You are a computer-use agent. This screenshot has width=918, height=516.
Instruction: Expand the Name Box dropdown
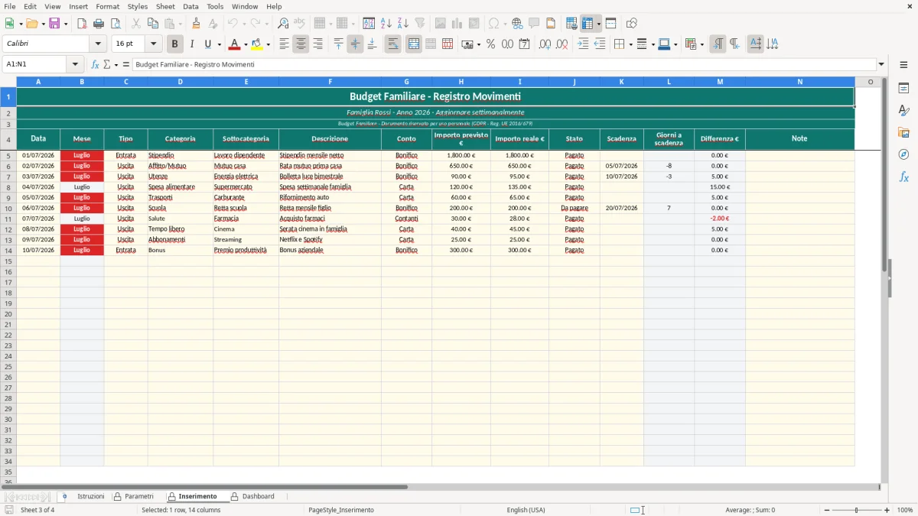(75, 64)
